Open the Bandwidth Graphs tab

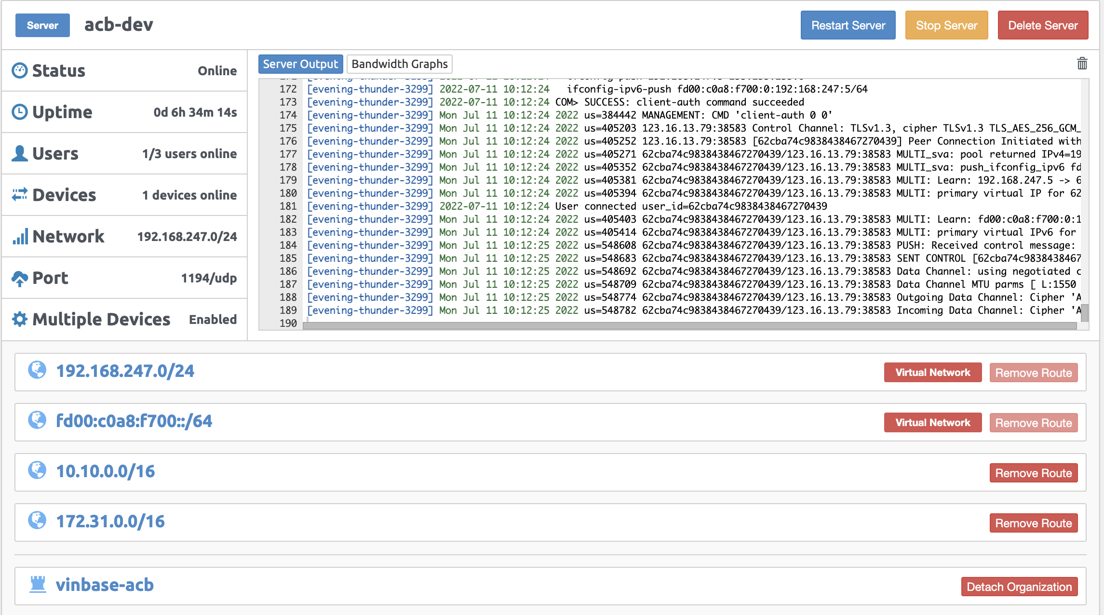400,64
